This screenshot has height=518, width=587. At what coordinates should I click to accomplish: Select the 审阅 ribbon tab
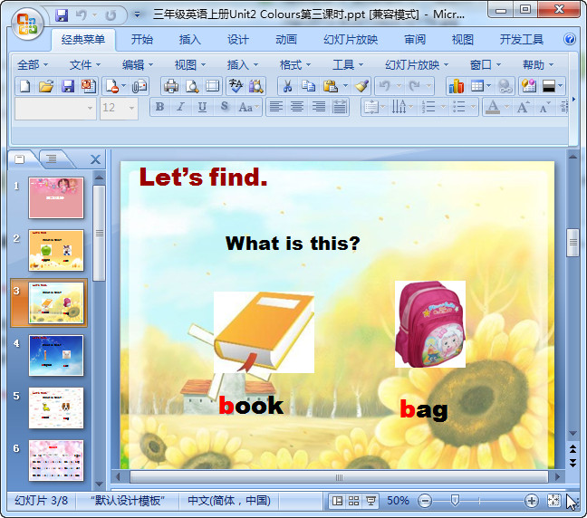pyautogui.click(x=415, y=39)
